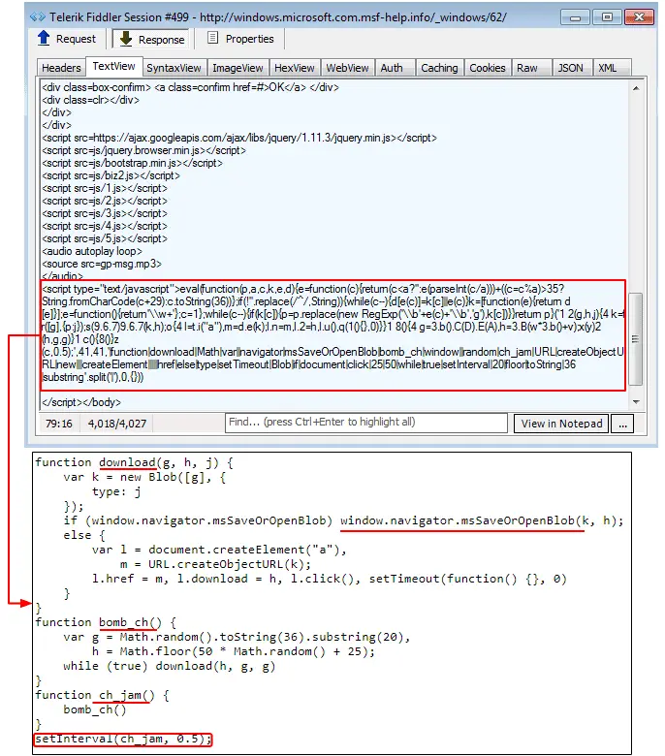Select the Headers inspector tab
This screenshot has height=756, width=665.
click(x=61, y=68)
